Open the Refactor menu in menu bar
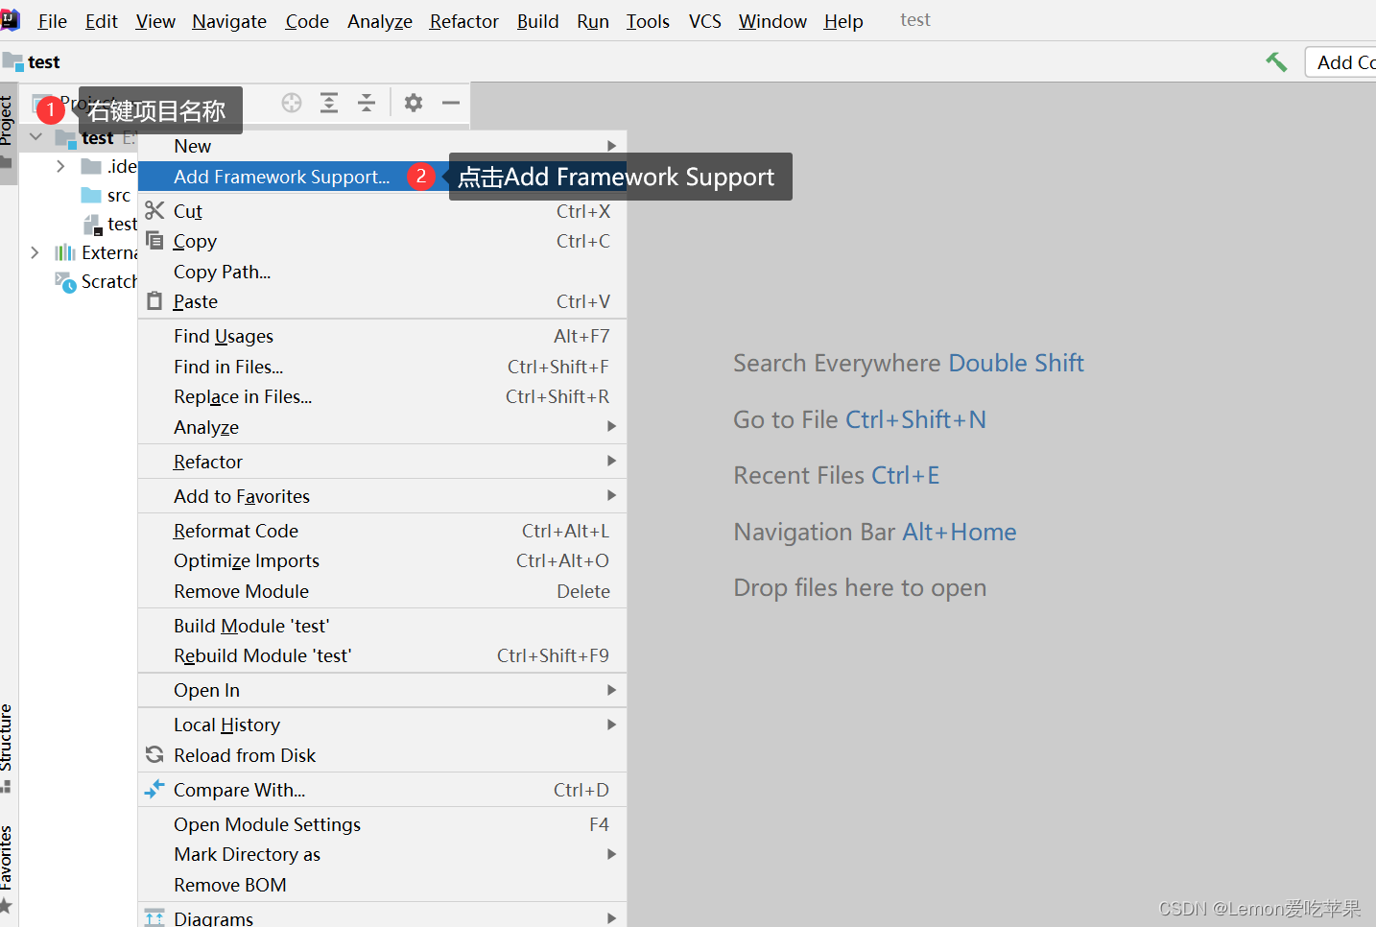 click(x=464, y=21)
